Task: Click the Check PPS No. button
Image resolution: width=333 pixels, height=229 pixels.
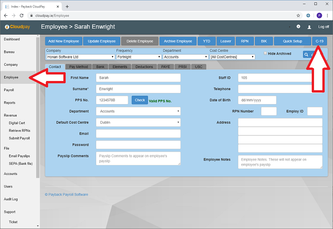Action: (140, 100)
